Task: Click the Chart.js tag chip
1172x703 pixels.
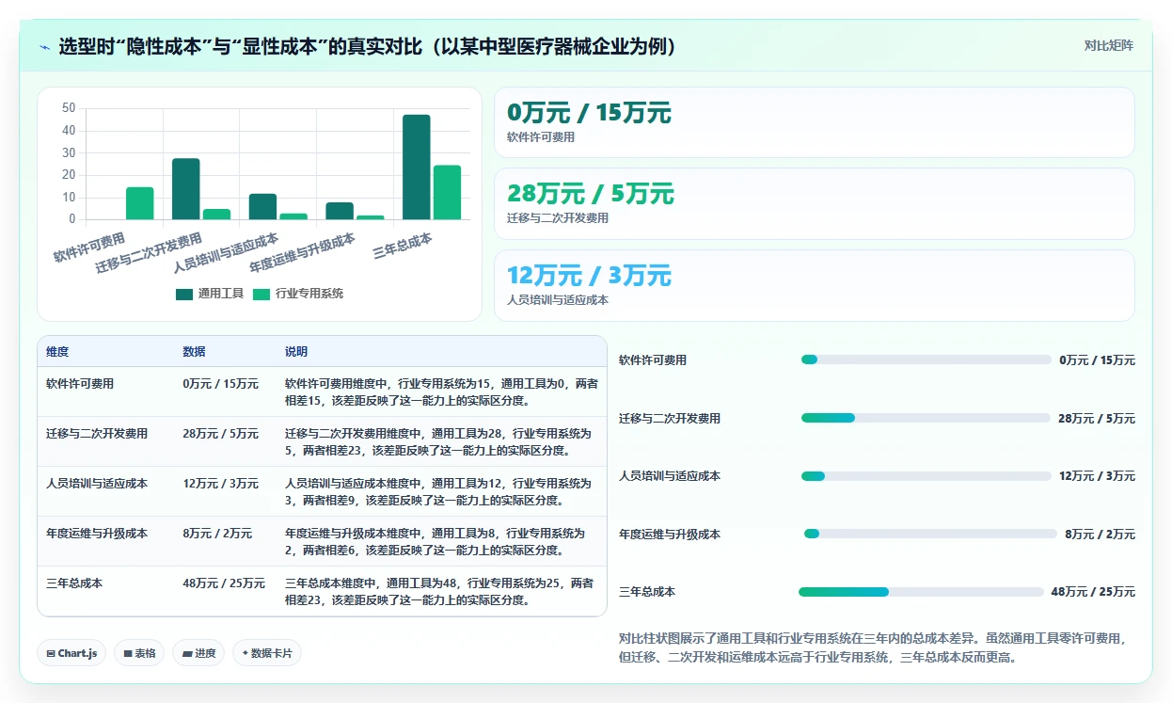Action: point(71,653)
